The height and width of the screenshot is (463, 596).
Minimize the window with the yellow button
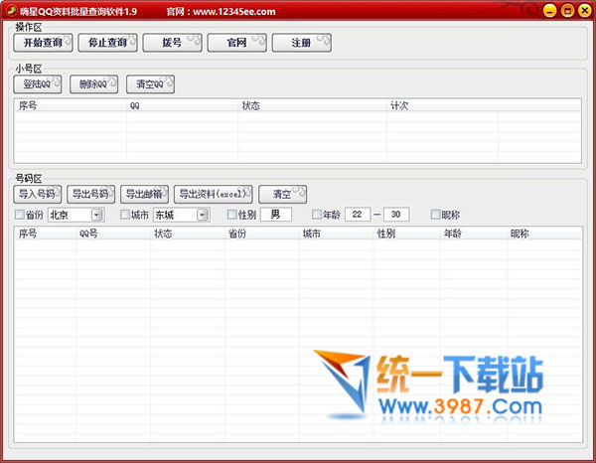(549, 11)
